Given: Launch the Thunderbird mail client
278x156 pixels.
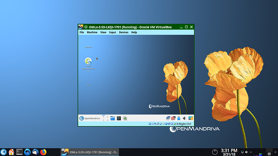Looking at the screenshot, I should coord(35,152).
